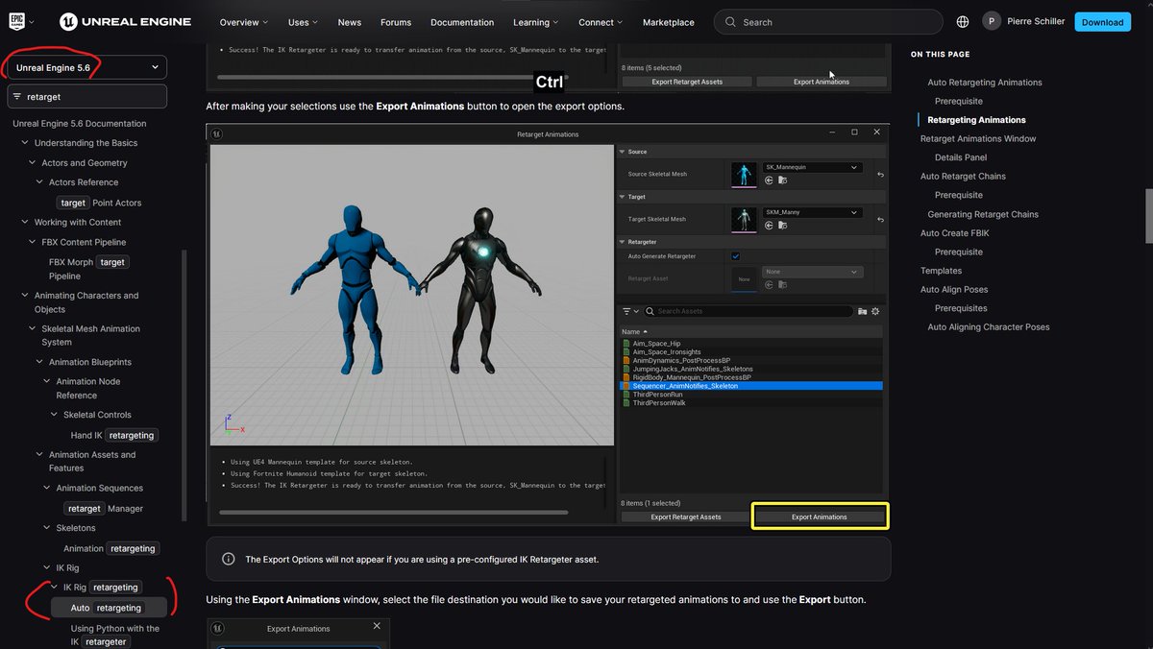The image size is (1153, 649).
Task: Open the Pierre Schiller account name
Action: (x=1036, y=21)
